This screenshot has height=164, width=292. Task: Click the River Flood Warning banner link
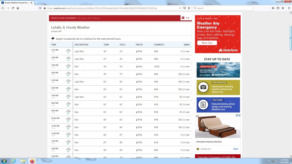(63, 18)
